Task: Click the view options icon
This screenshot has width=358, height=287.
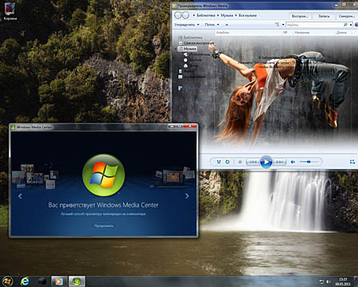Action: coord(277,25)
